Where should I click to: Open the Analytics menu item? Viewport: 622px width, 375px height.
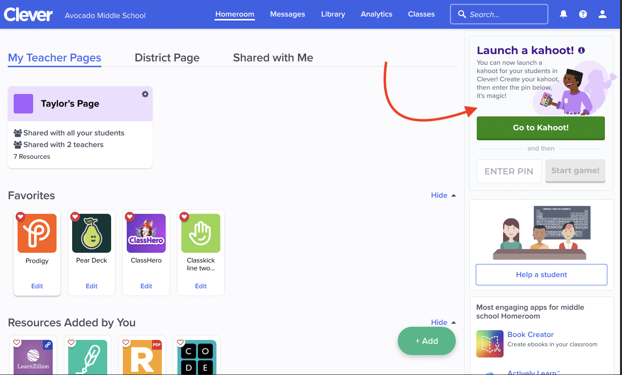[376, 14]
